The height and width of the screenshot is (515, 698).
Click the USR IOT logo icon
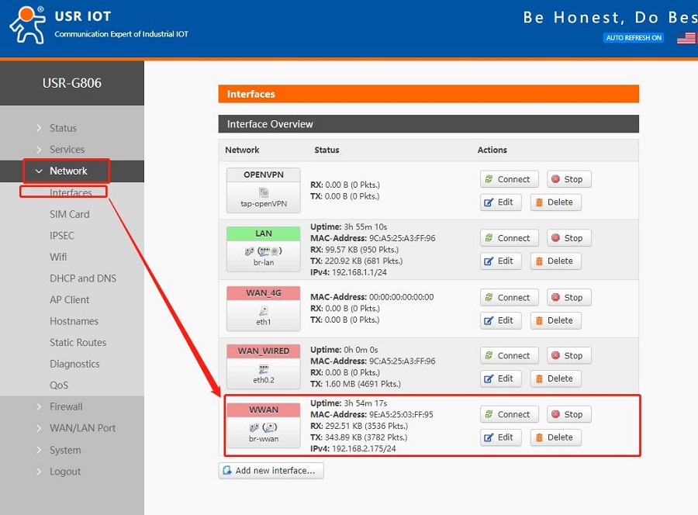pos(28,25)
